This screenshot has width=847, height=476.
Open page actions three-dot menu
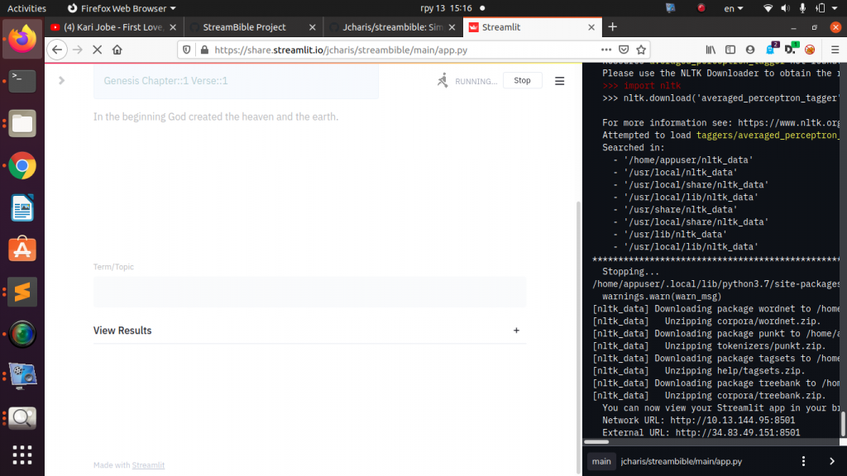click(x=606, y=50)
